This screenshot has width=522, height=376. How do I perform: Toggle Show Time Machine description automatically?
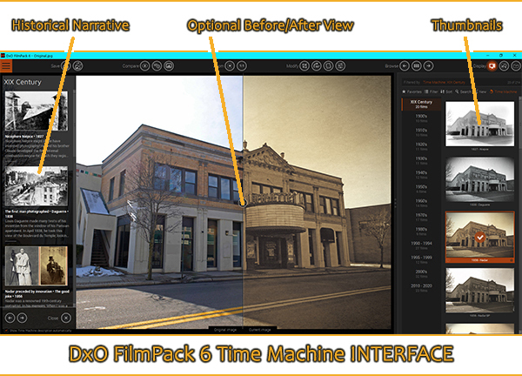click(6, 331)
